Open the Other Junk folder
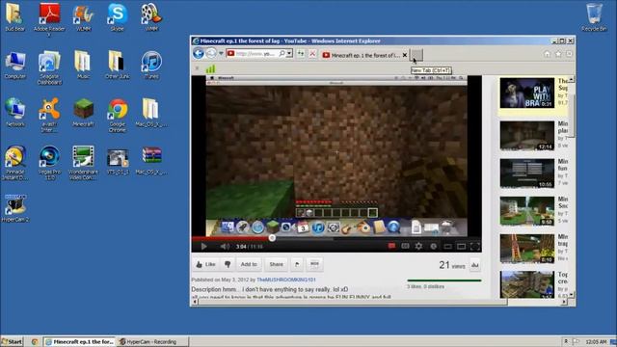This screenshot has height=347, width=617. click(118, 65)
